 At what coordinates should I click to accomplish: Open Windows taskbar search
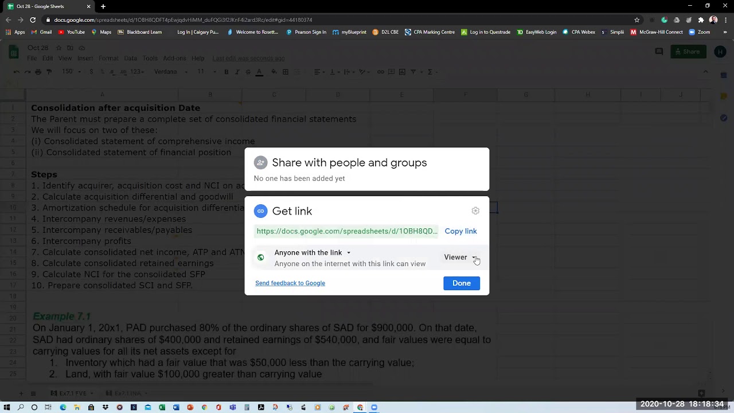[x=21, y=407]
